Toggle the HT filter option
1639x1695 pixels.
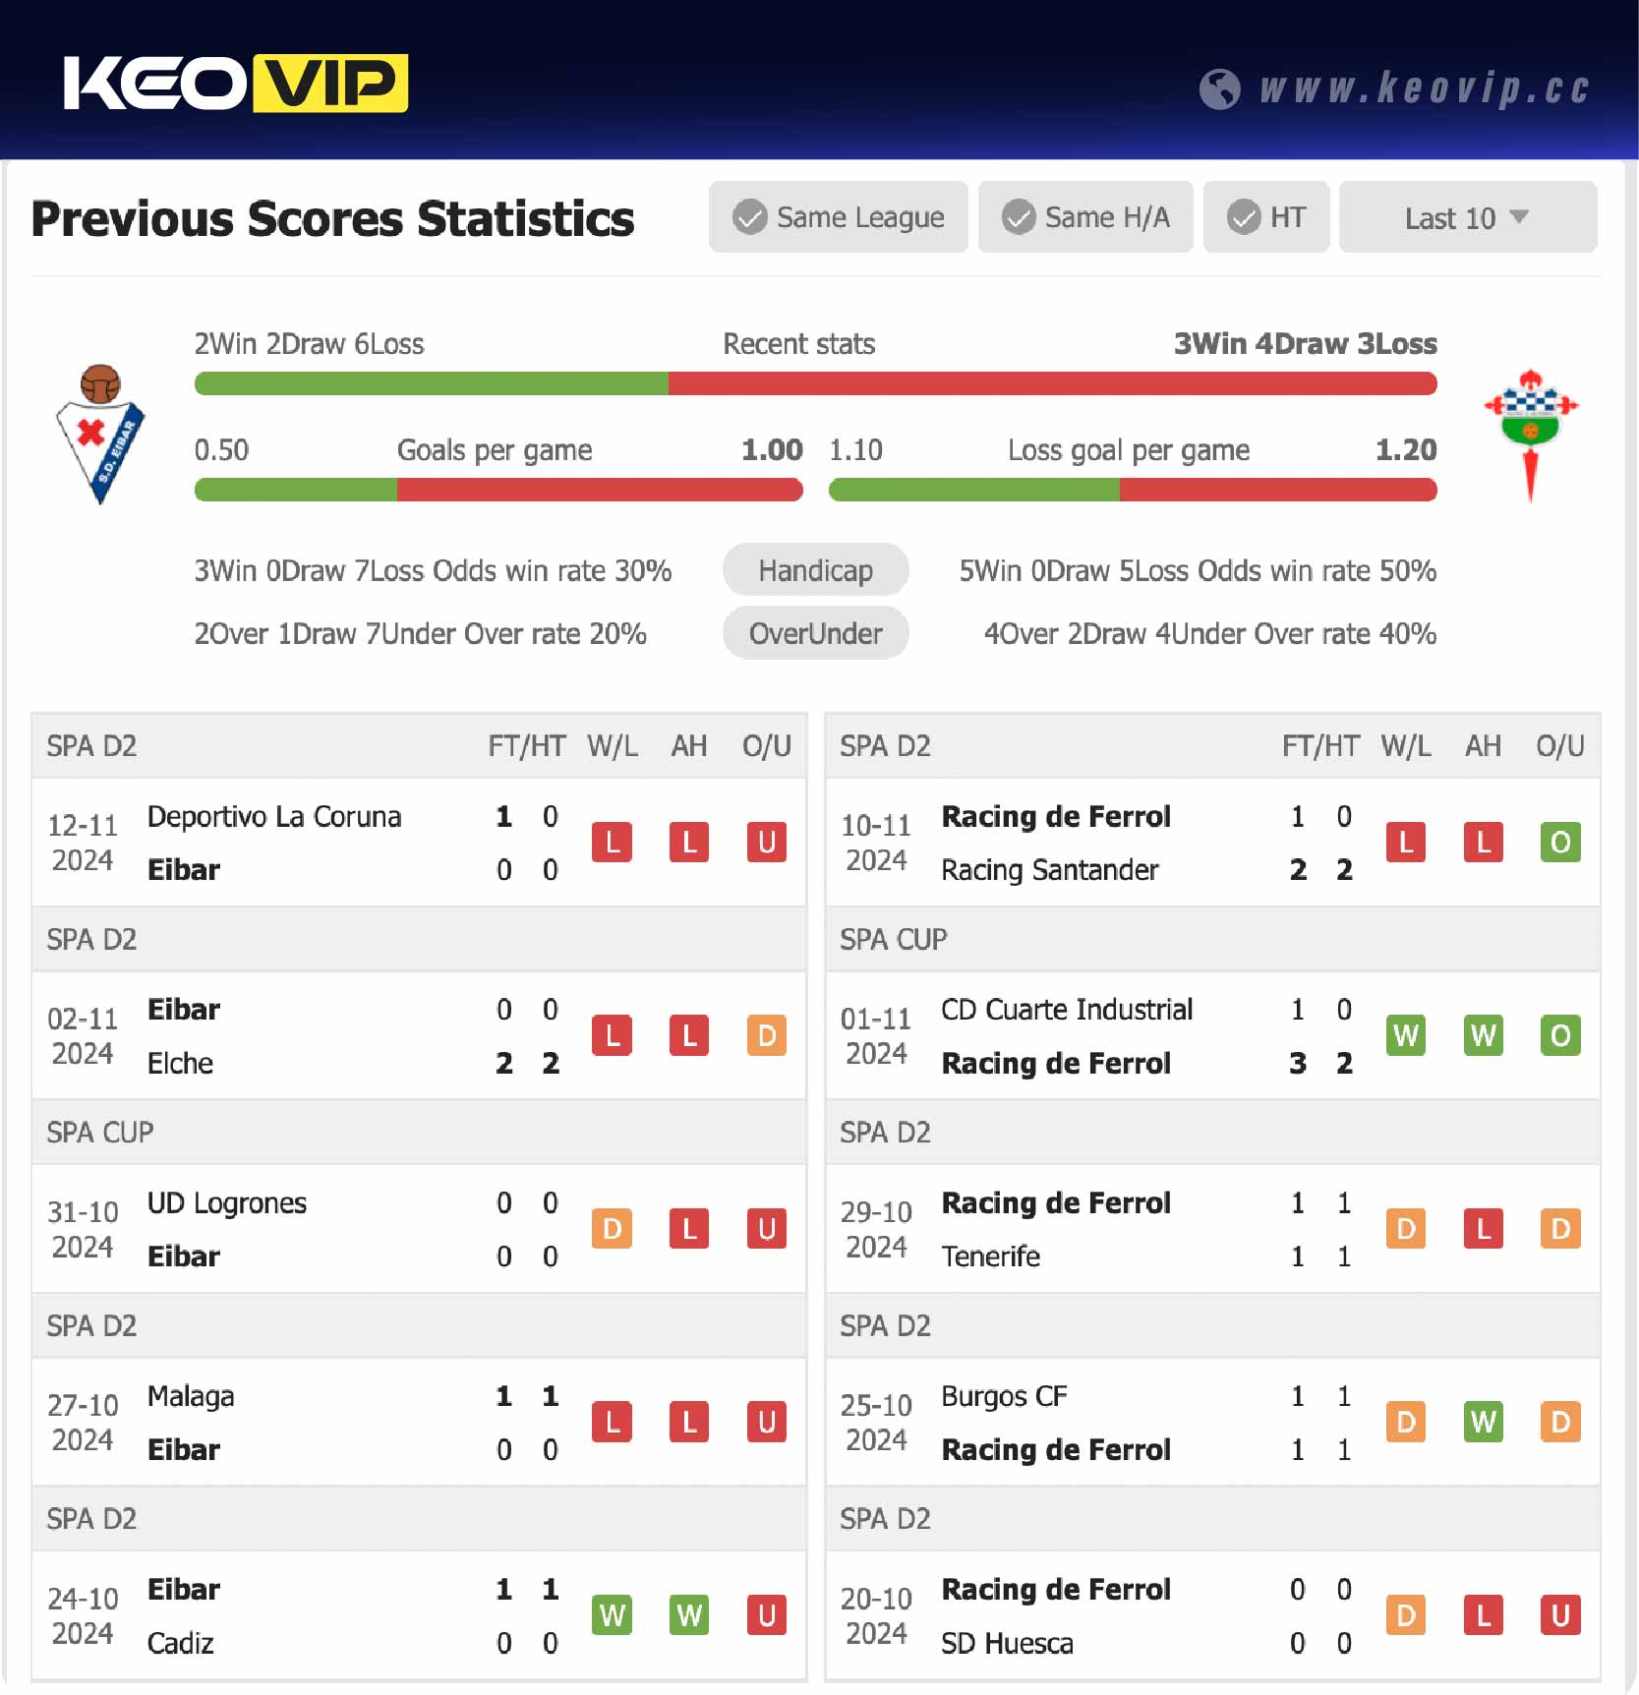1266,217
